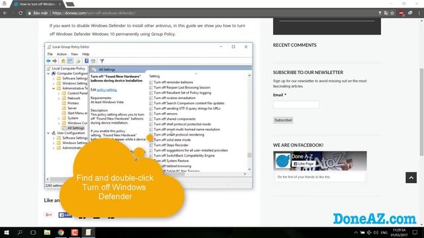Open the translate icon in the address bar
Image resolution: width=424 pixels, height=238 pixels.
click(x=386, y=13)
